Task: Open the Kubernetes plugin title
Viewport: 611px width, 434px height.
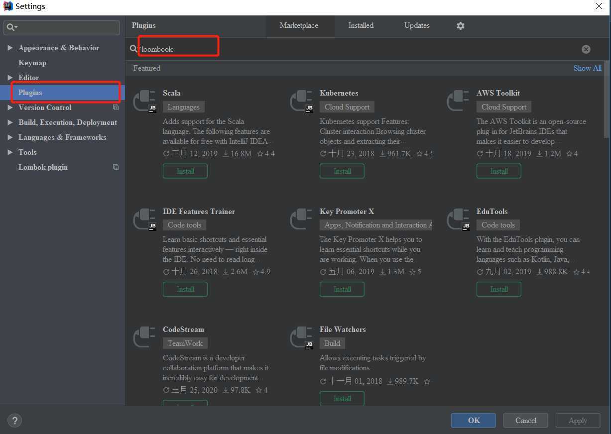Action: [x=339, y=93]
